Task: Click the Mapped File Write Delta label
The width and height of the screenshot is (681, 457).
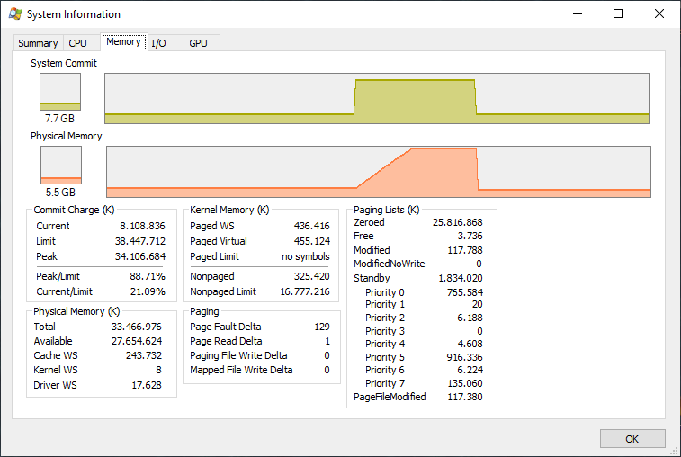Action: (x=241, y=370)
